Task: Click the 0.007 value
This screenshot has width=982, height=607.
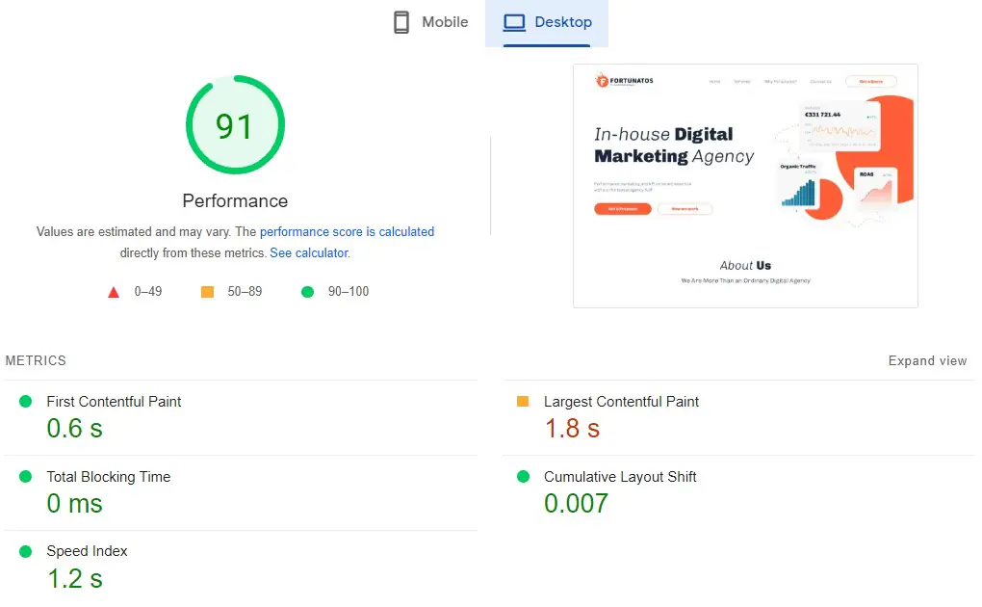Action: 576,504
